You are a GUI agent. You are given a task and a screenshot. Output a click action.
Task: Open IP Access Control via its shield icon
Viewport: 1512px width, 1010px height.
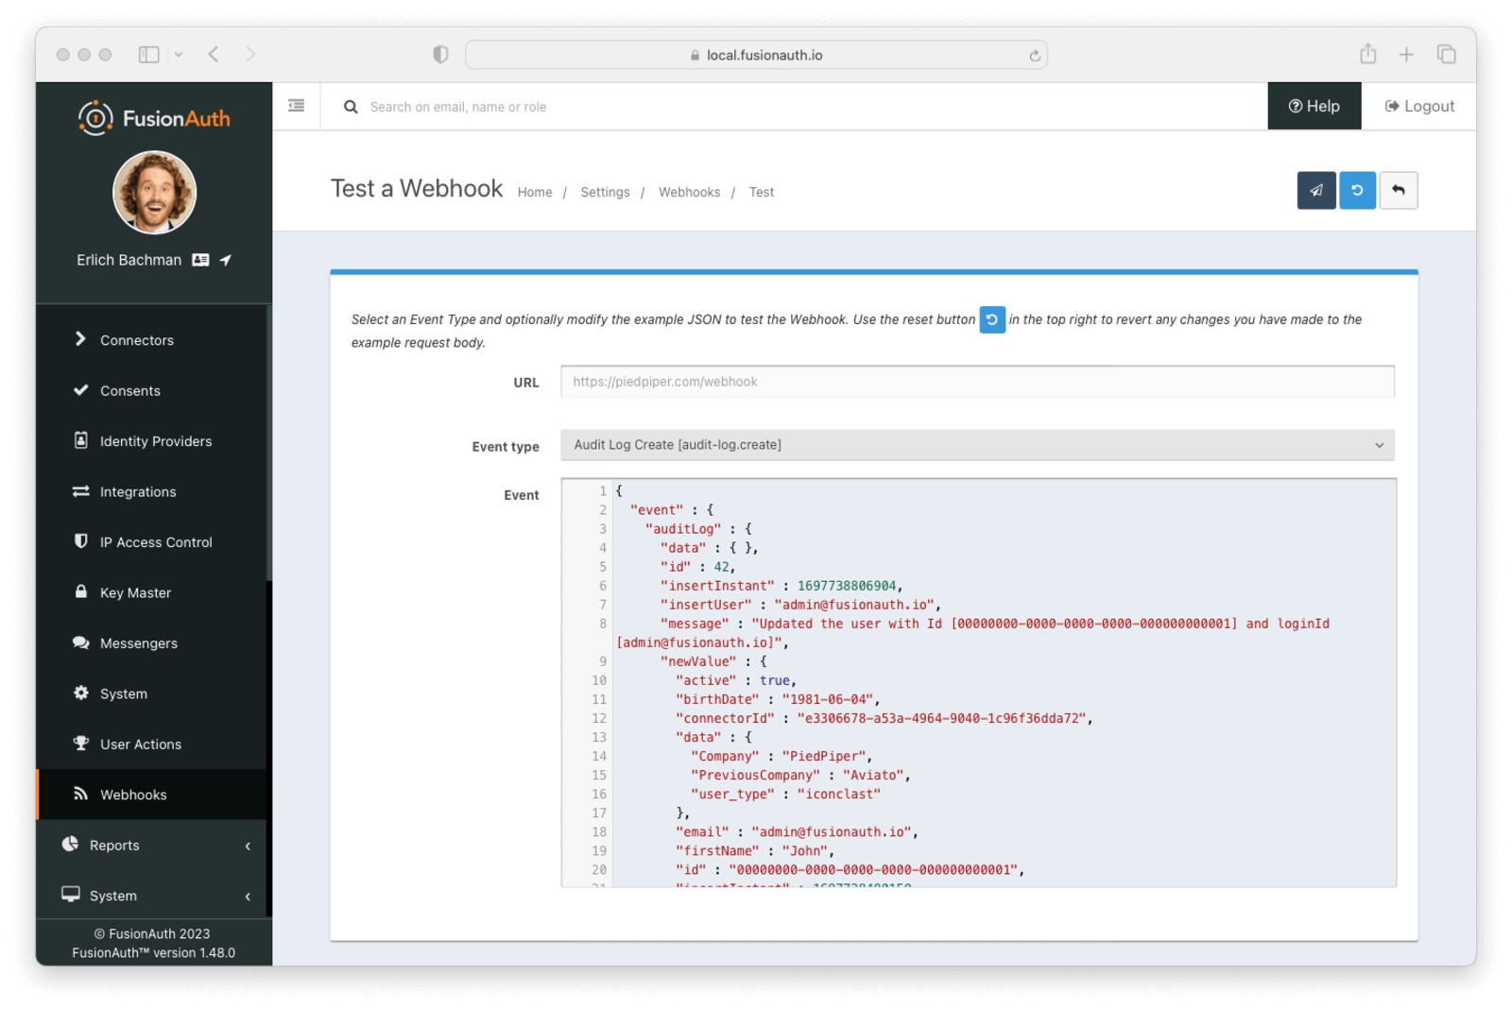pos(155,541)
